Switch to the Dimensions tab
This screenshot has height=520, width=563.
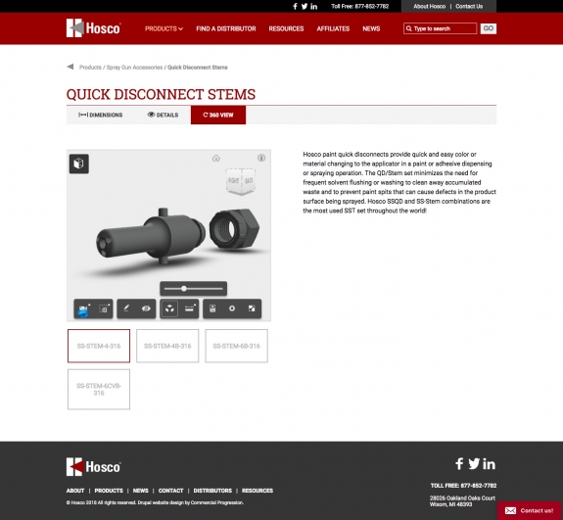(x=101, y=115)
